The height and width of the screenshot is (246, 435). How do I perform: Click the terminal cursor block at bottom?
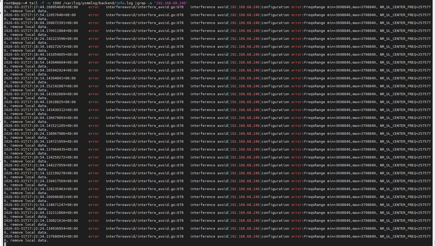click(5, 244)
